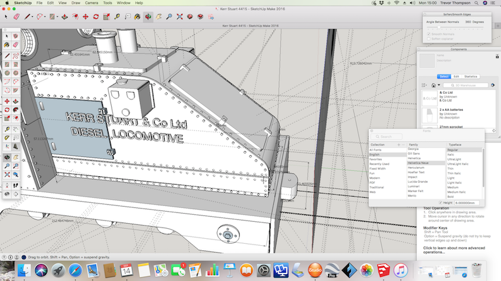Pick the Pie tool in left palette
This screenshot has height=281, width=501.
click(15, 91)
